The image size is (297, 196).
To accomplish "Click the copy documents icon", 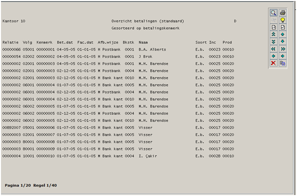I will point(282,63).
